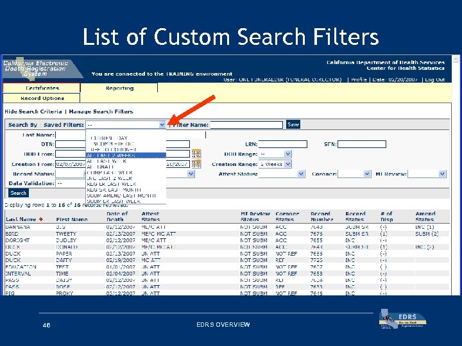
Task: Open the Profile link
Action: click(359, 79)
